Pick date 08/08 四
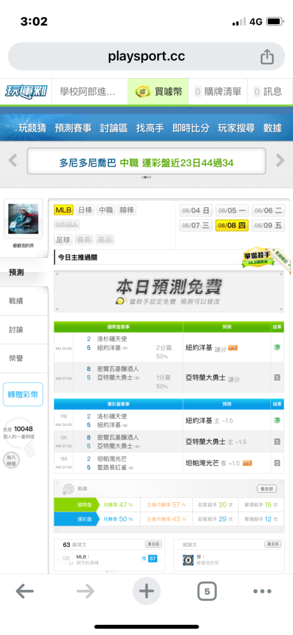The image size is (293, 635). tap(233, 225)
